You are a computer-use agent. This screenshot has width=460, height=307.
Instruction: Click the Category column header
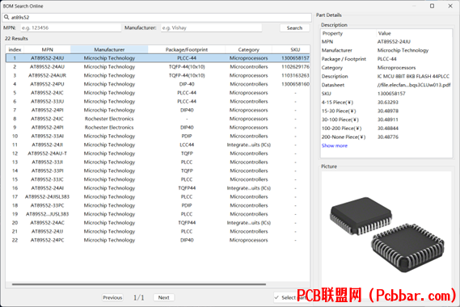[248, 49]
